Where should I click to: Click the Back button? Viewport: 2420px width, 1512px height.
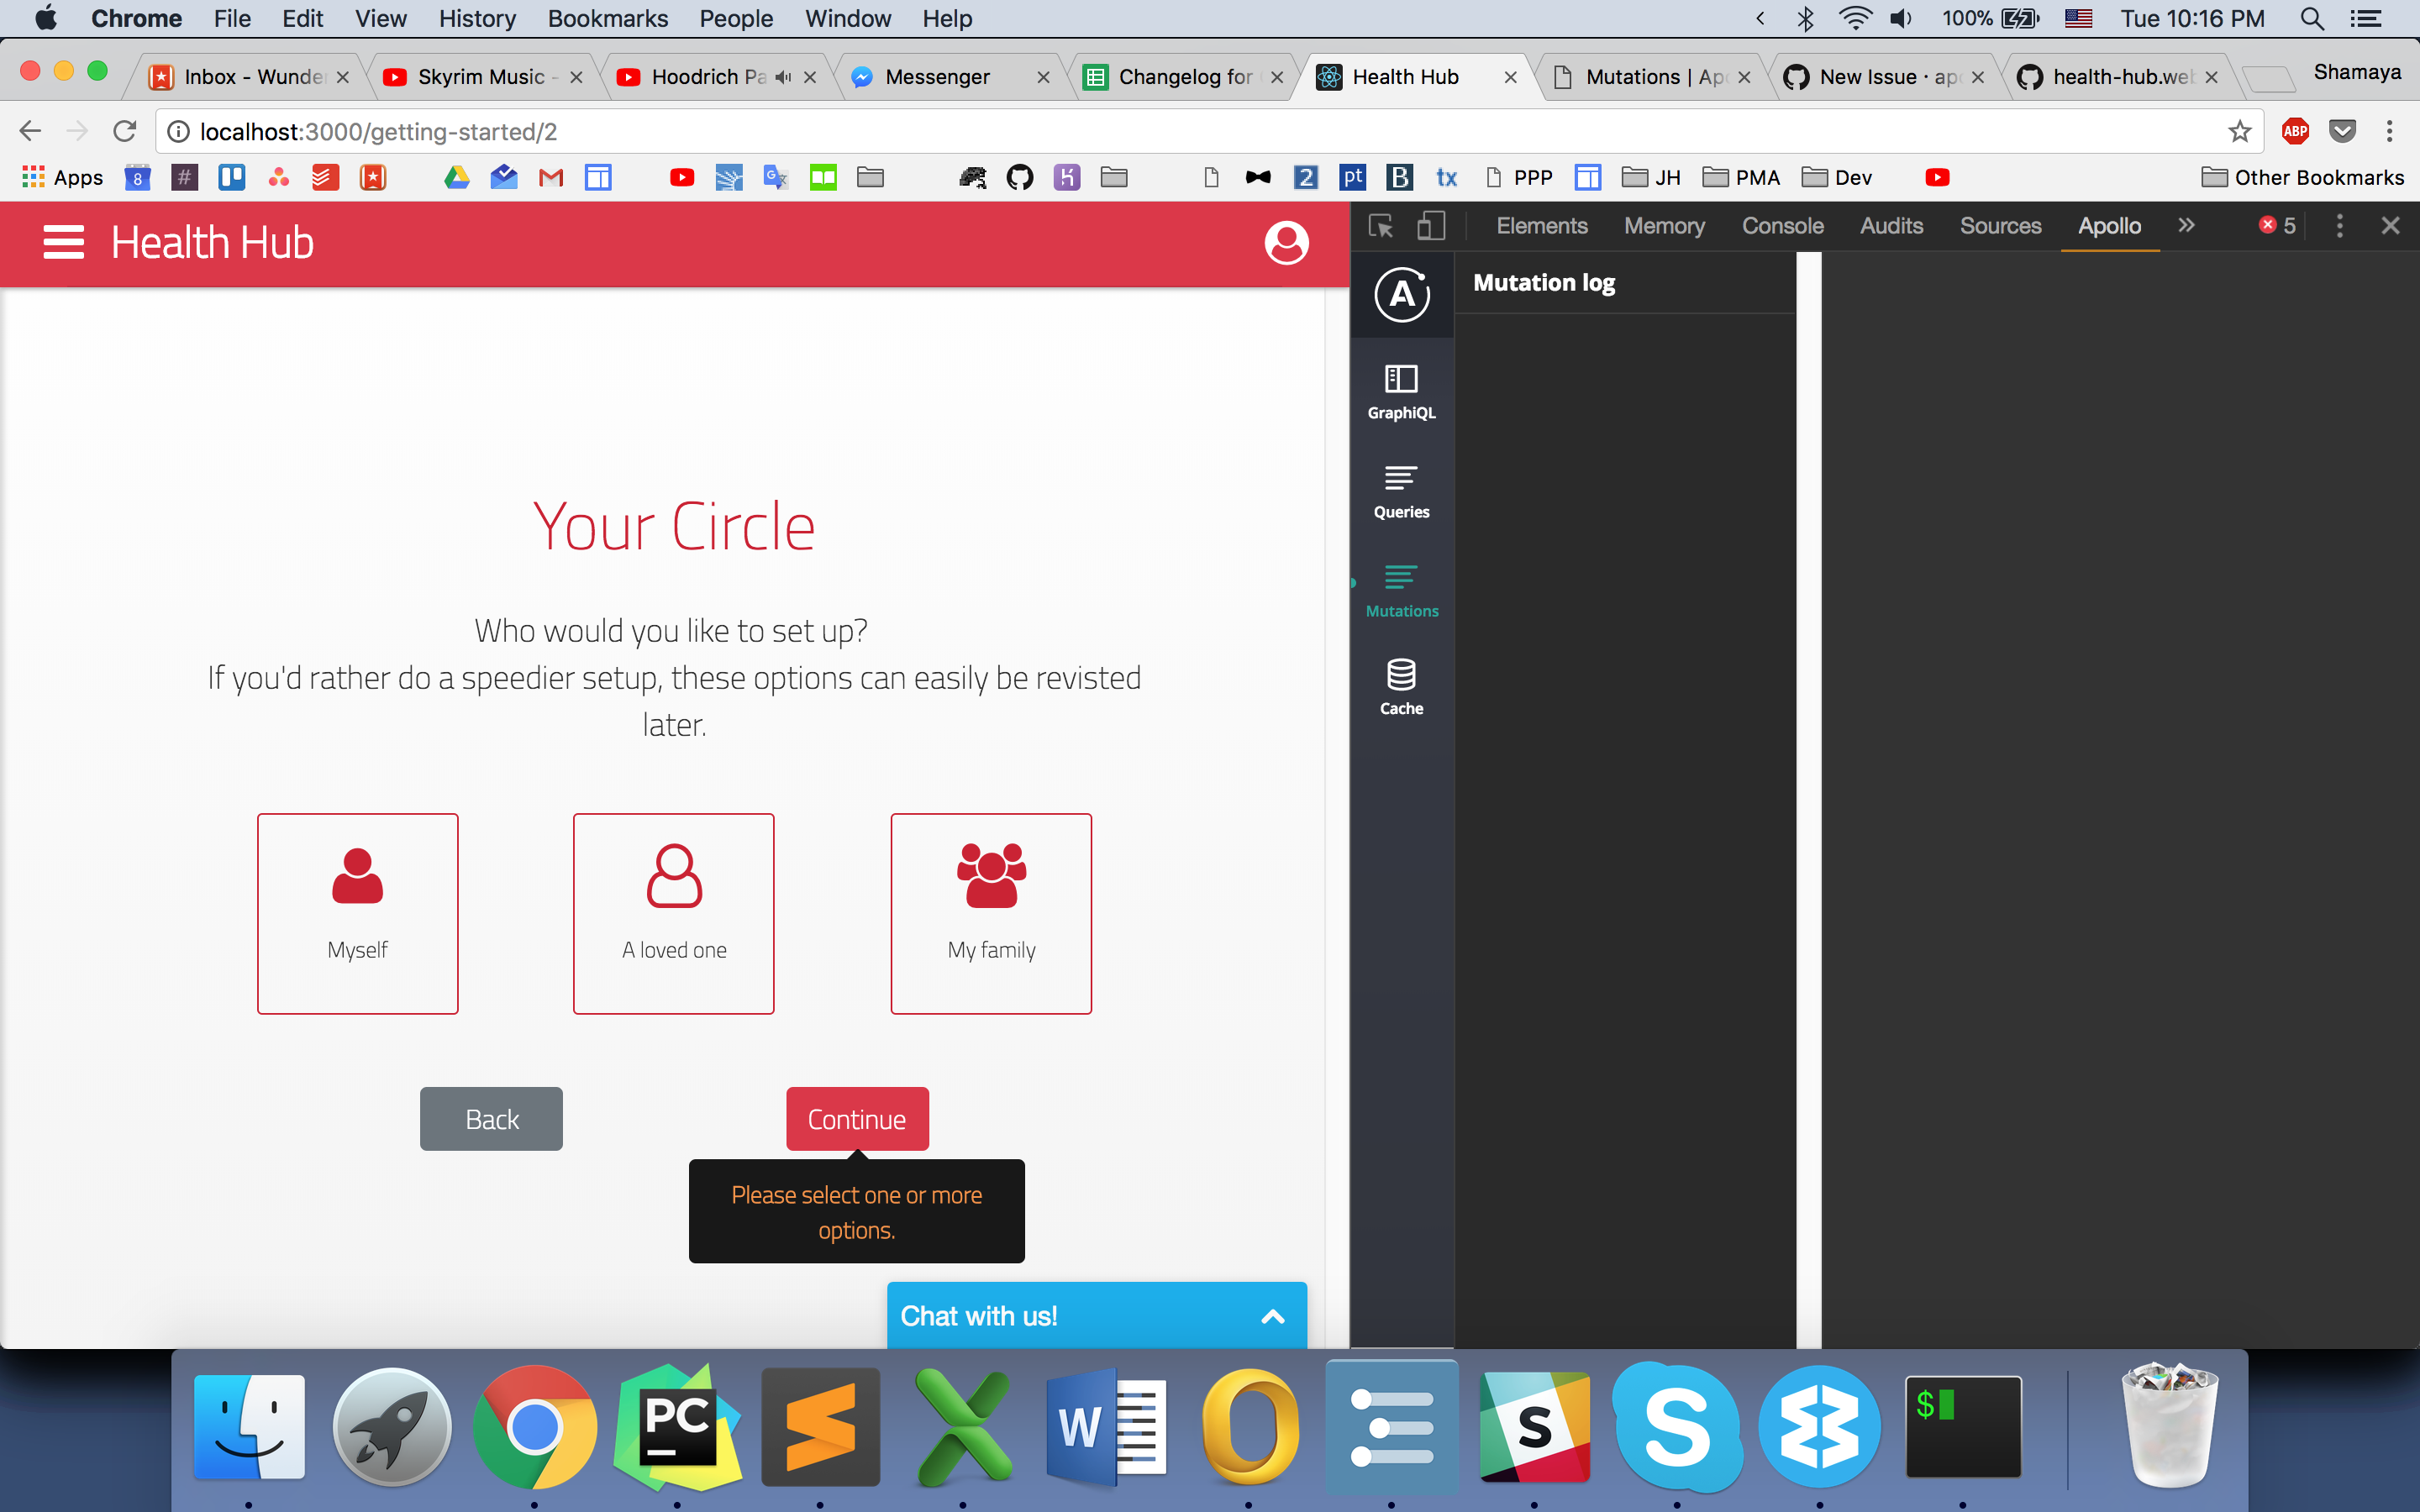[x=491, y=1119]
